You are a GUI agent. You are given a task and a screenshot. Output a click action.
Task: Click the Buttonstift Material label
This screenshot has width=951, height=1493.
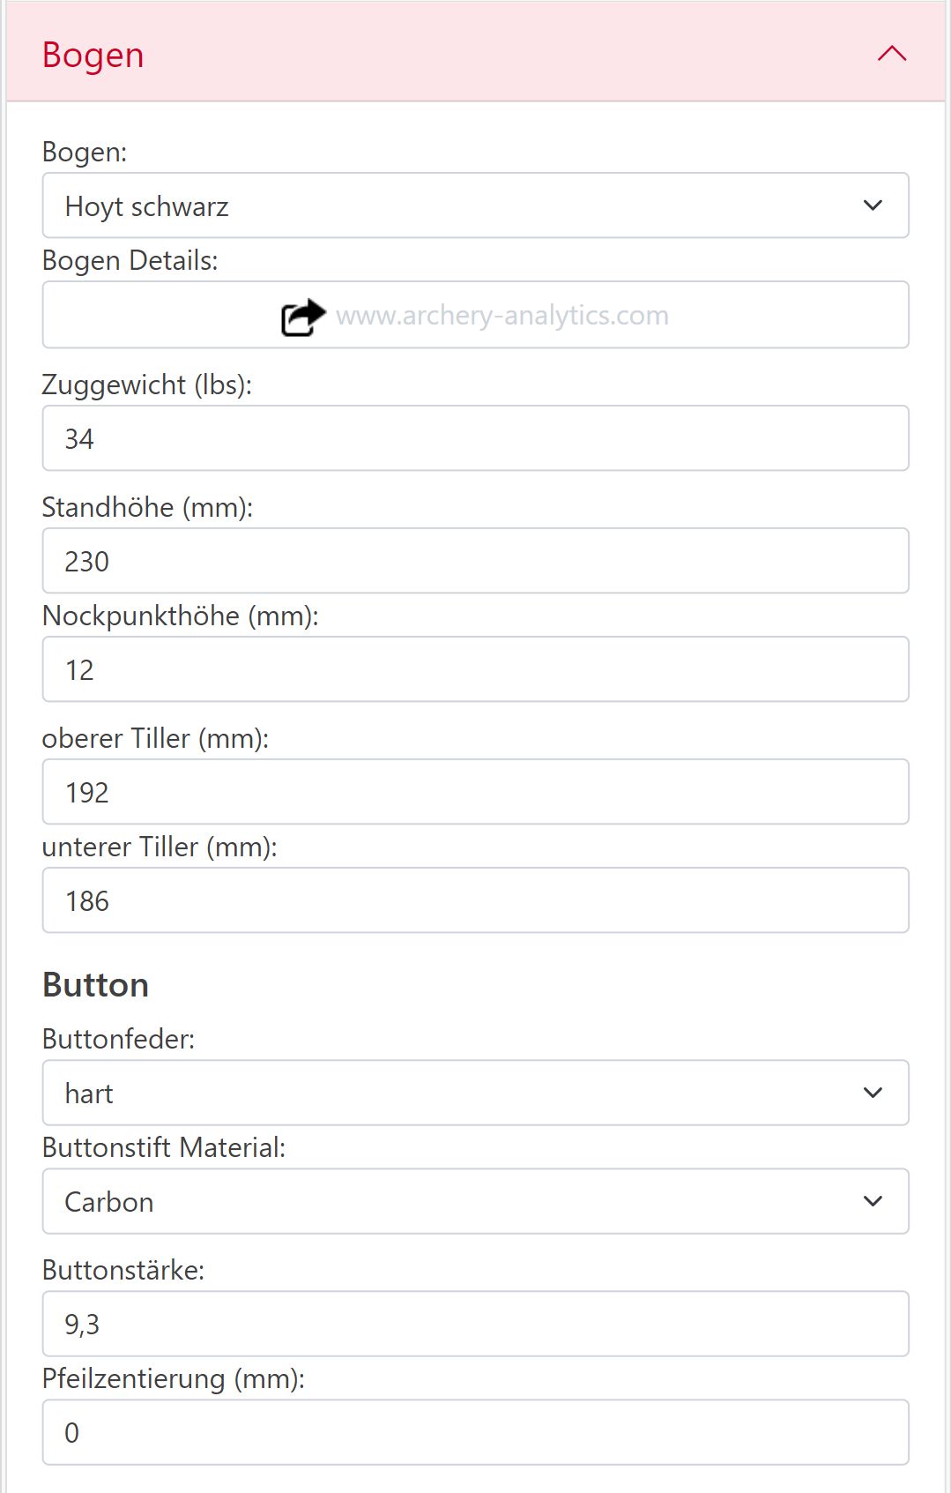coord(164,1147)
